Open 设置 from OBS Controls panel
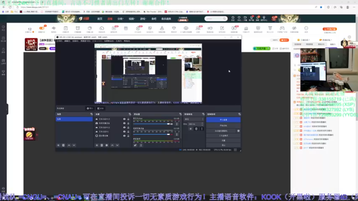Viewport: 358px width, 201px height. pyautogui.click(x=223, y=140)
